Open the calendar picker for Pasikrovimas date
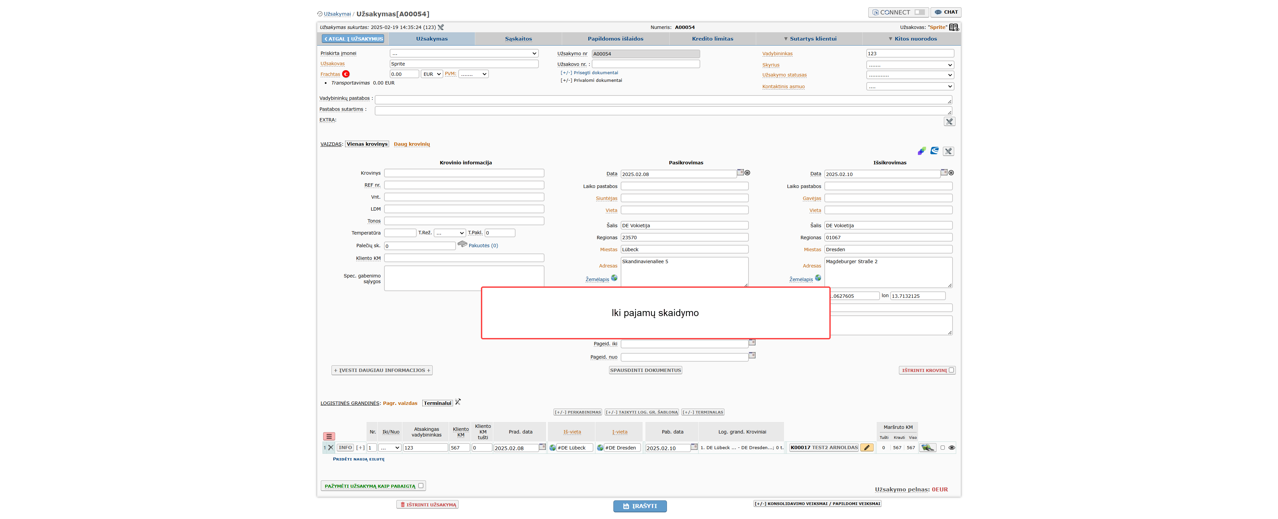 740,172
